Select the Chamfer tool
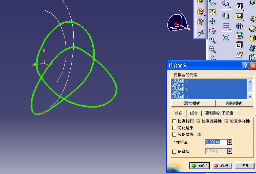This screenshot has width=256, height=174. pos(253,29)
